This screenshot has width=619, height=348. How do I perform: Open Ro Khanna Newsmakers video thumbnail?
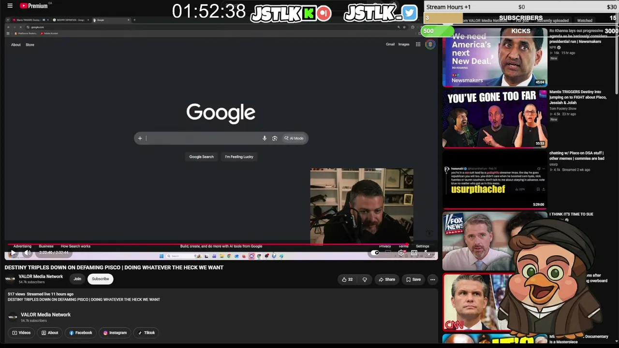pos(495,57)
